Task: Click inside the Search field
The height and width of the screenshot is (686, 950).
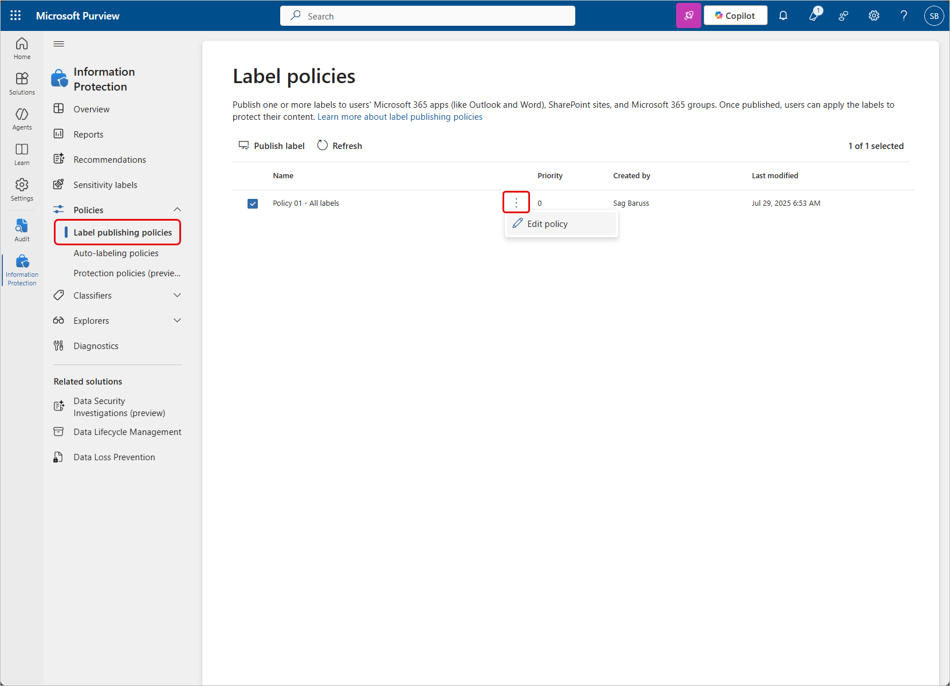Action: tap(427, 15)
